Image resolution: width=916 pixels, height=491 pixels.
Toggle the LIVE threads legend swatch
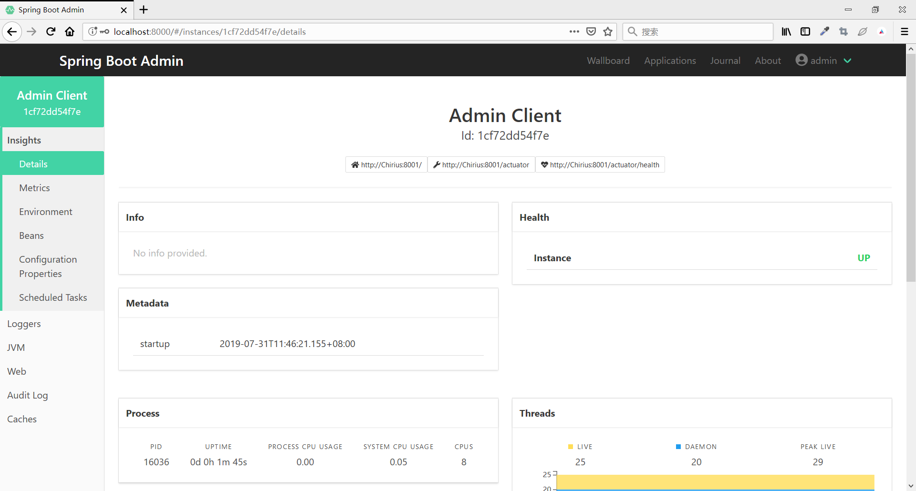tap(571, 447)
